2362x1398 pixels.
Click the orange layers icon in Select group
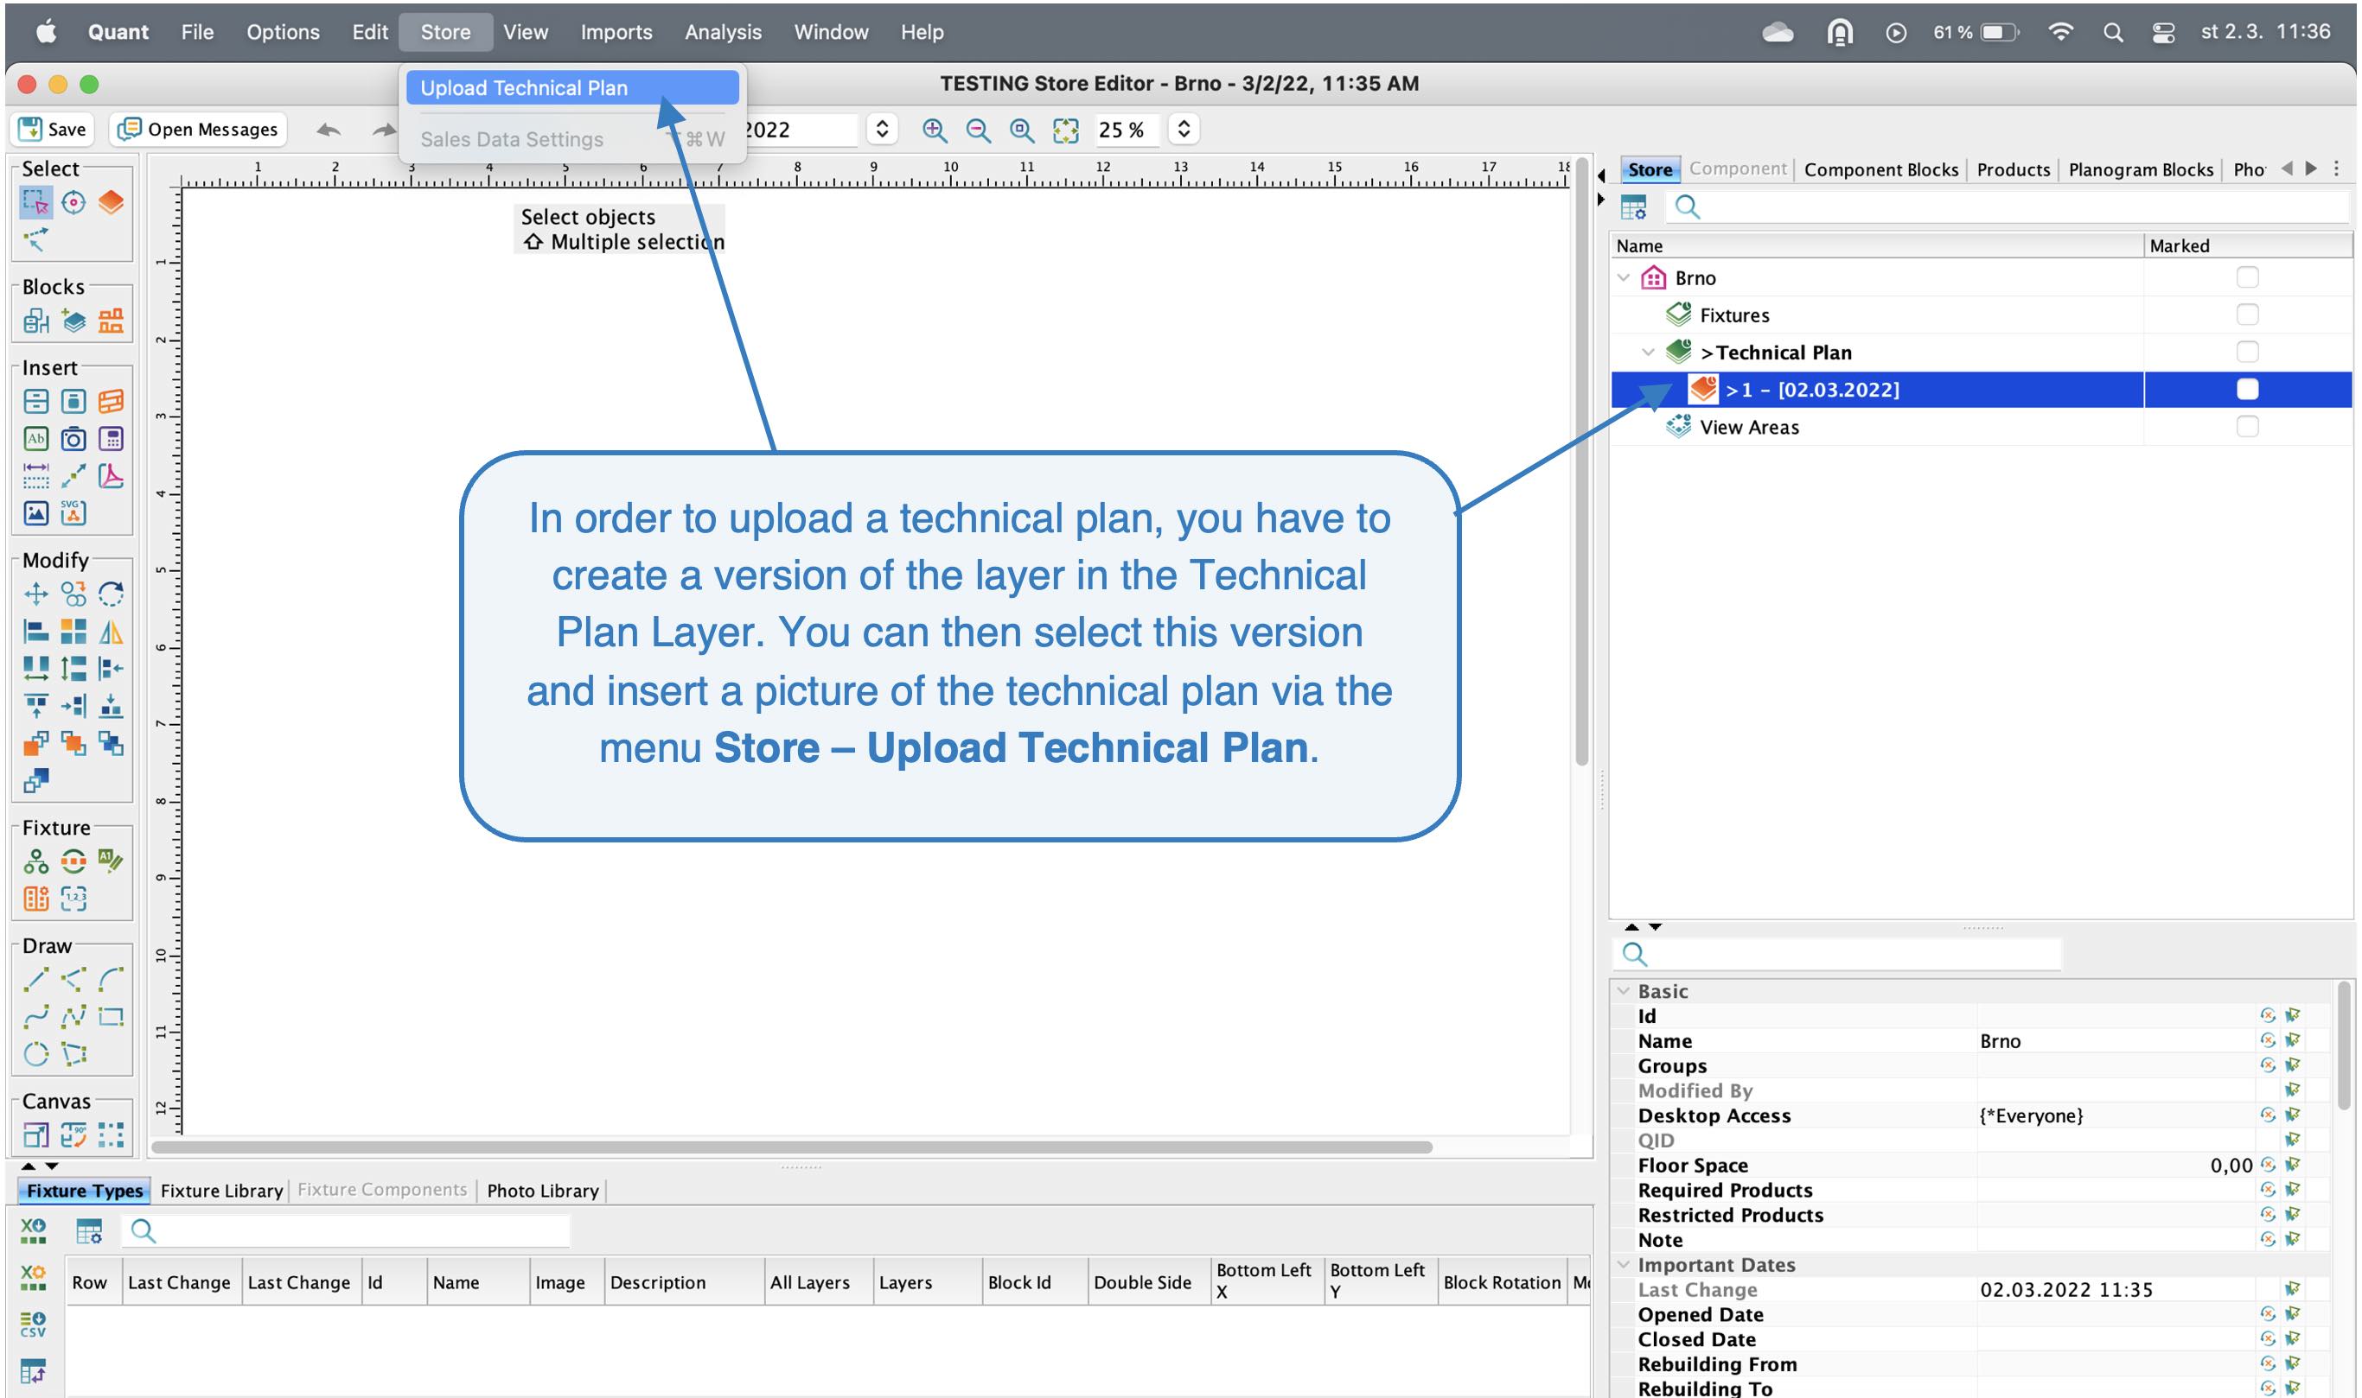(x=112, y=202)
